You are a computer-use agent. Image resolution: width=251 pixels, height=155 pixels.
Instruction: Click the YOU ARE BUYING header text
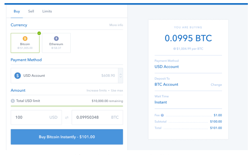(x=188, y=27)
